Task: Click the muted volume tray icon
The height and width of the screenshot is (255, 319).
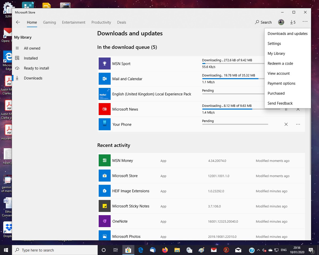Action: pos(264,250)
